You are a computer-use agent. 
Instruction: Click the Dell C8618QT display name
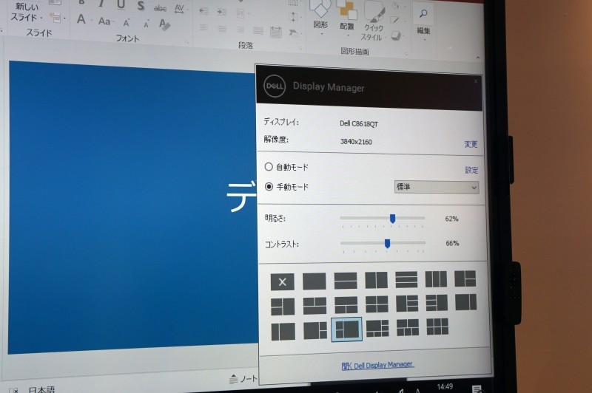[359, 123]
